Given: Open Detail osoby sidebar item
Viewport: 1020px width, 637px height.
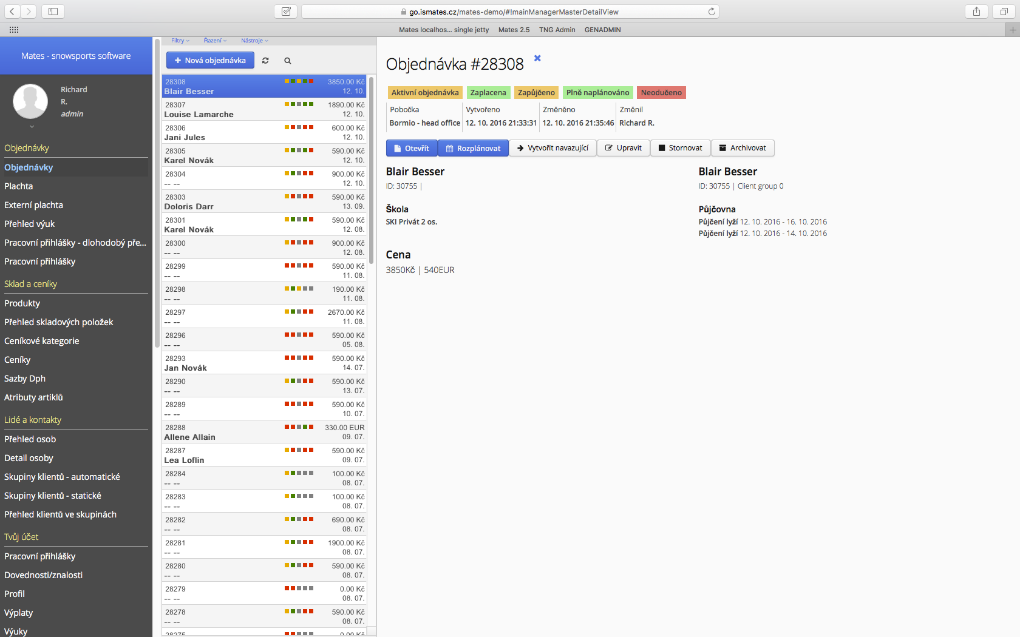Looking at the screenshot, I should (29, 458).
